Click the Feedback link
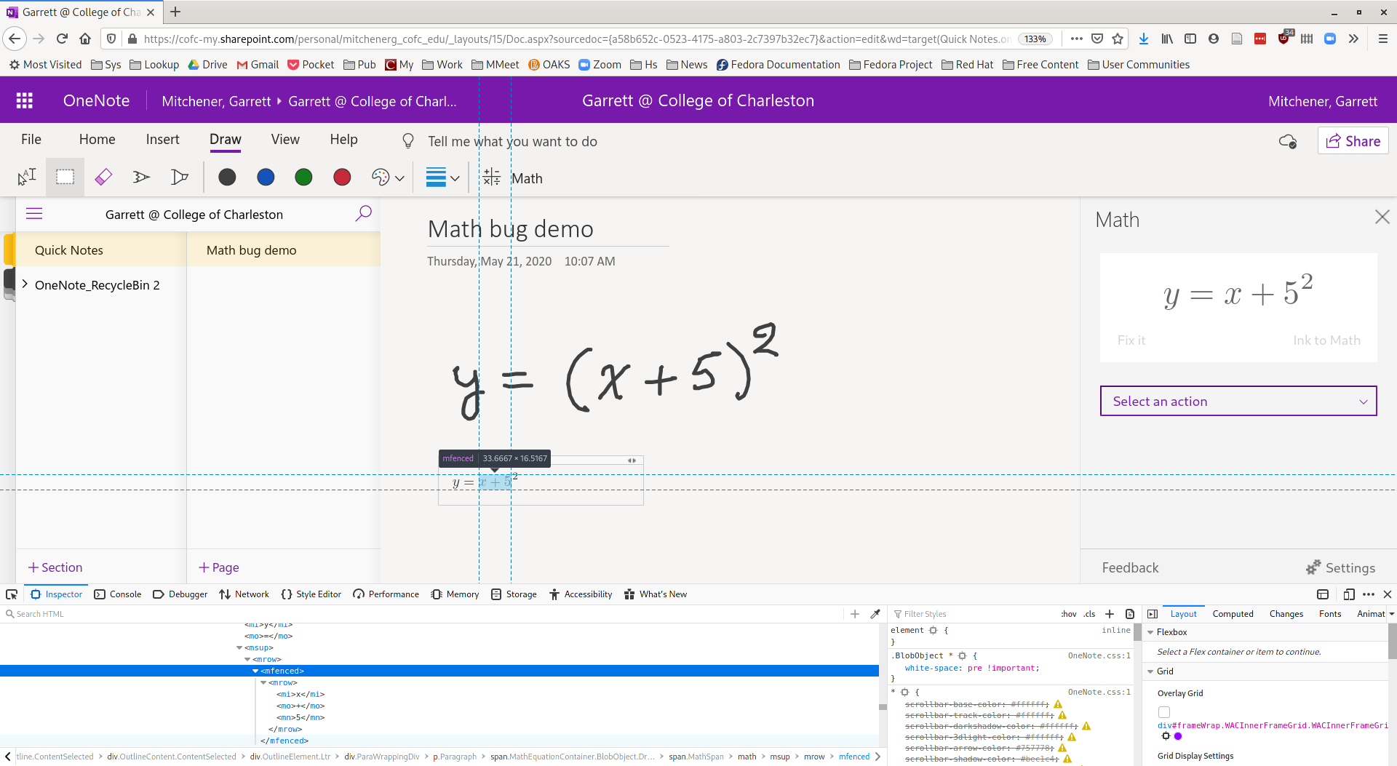Image resolution: width=1397 pixels, height=766 pixels. 1130,568
